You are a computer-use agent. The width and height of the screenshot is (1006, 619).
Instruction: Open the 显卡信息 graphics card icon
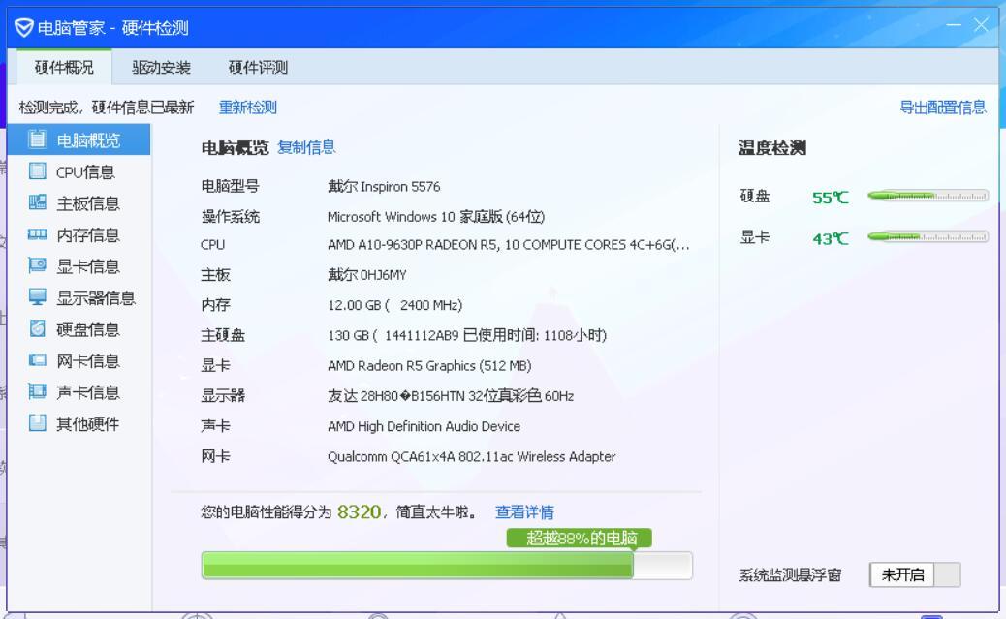[x=38, y=264]
